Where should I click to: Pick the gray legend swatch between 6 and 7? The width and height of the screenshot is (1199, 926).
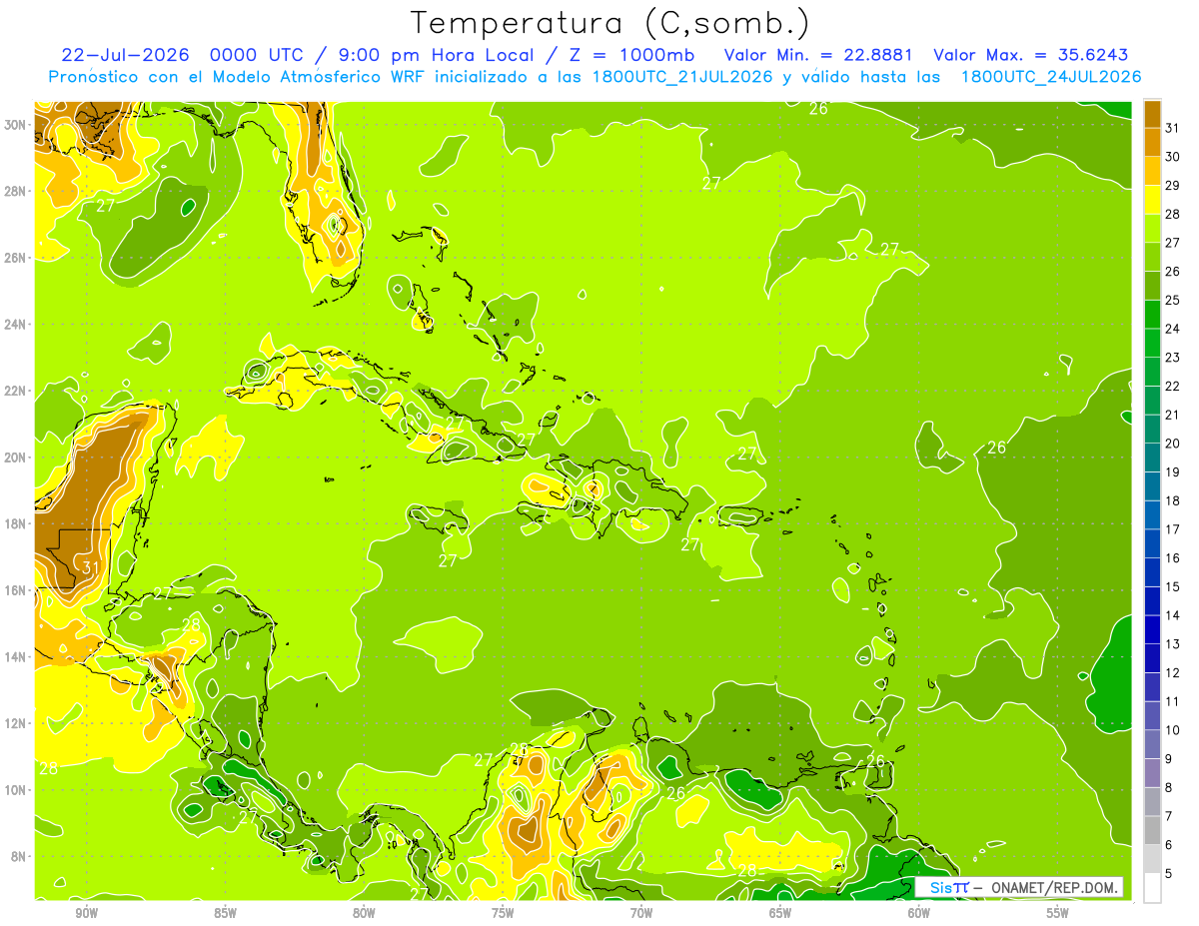[x=1152, y=829]
